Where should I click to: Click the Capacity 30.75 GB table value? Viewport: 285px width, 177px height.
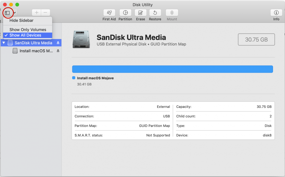(x=264, y=107)
